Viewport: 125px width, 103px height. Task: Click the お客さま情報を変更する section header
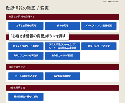point(62,17)
